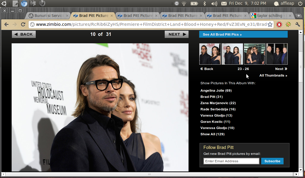Click the browser forward arrow
Viewport: 305px width, 178px height.
pyautogui.click(x=15, y=24)
